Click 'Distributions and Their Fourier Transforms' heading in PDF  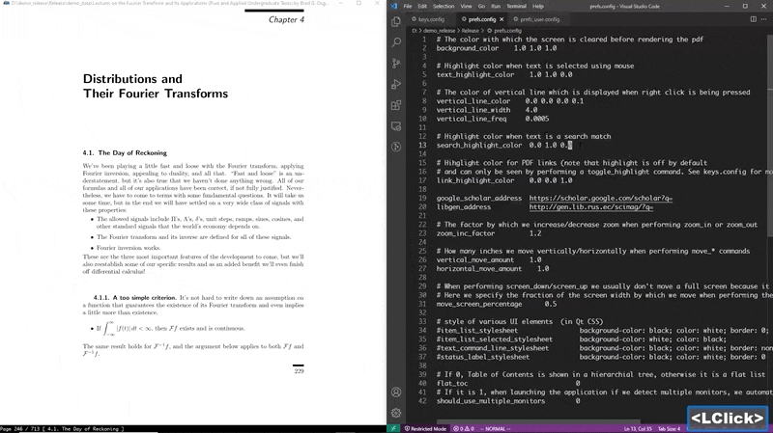pos(156,86)
